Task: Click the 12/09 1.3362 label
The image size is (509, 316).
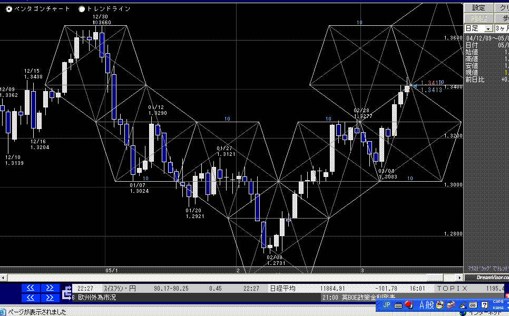Action: point(9,92)
